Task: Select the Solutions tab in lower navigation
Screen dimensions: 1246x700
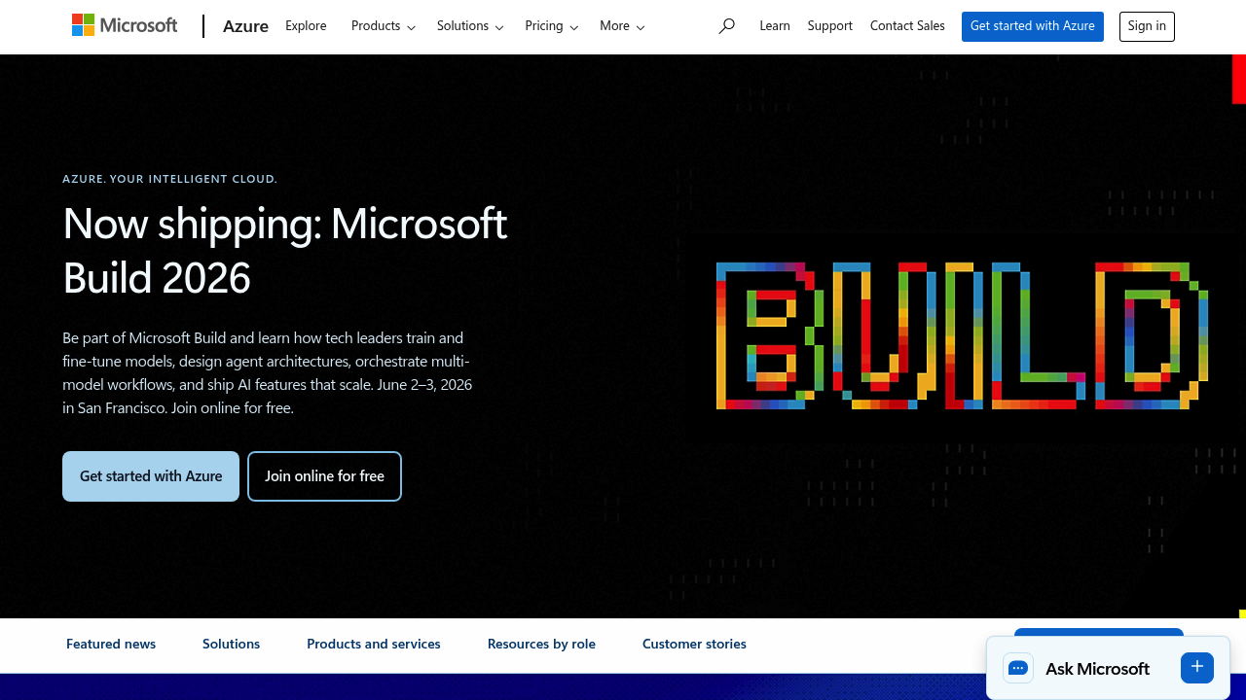Action: pos(231,644)
